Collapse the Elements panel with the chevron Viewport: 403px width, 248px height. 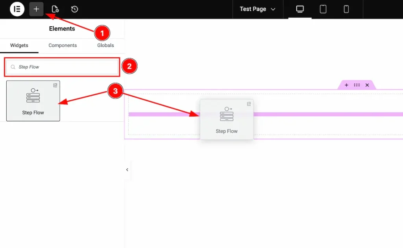(x=127, y=170)
